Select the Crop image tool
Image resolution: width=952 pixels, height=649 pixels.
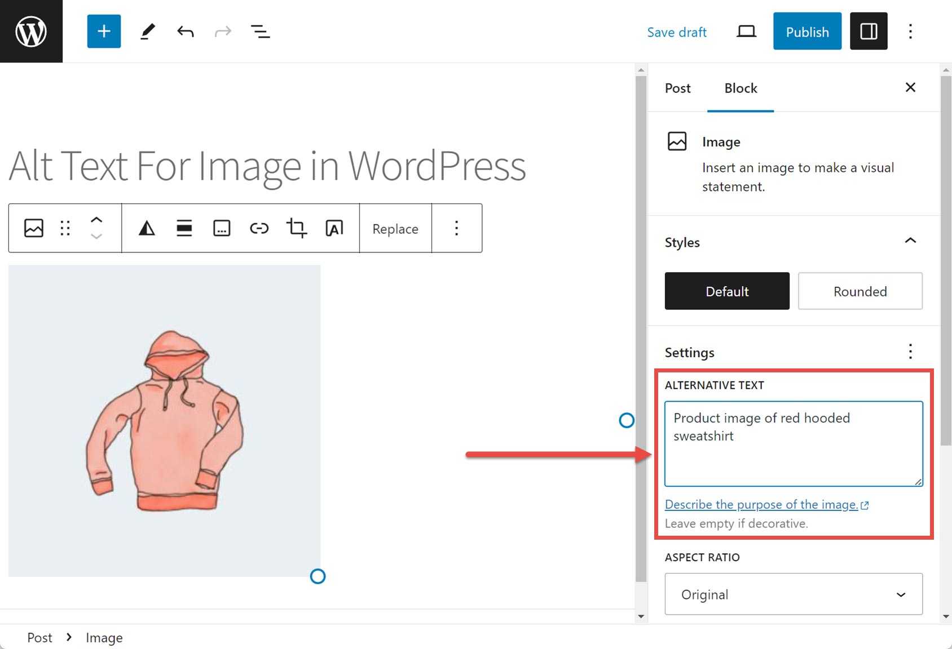pyautogui.click(x=297, y=228)
